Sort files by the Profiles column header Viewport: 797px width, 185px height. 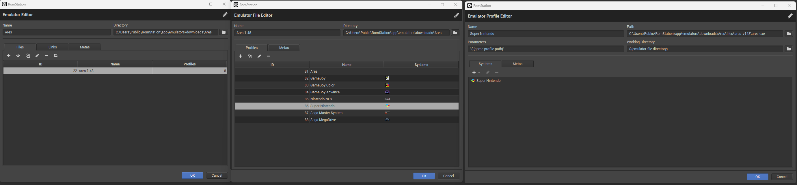[190, 64]
